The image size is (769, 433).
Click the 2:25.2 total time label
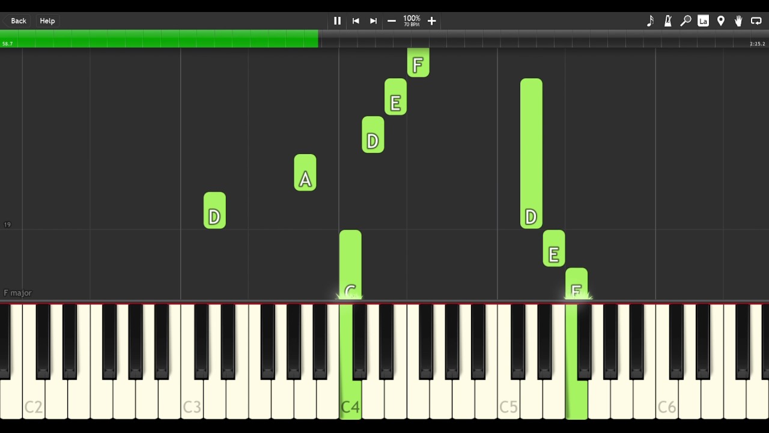click(x=758, y=44)
